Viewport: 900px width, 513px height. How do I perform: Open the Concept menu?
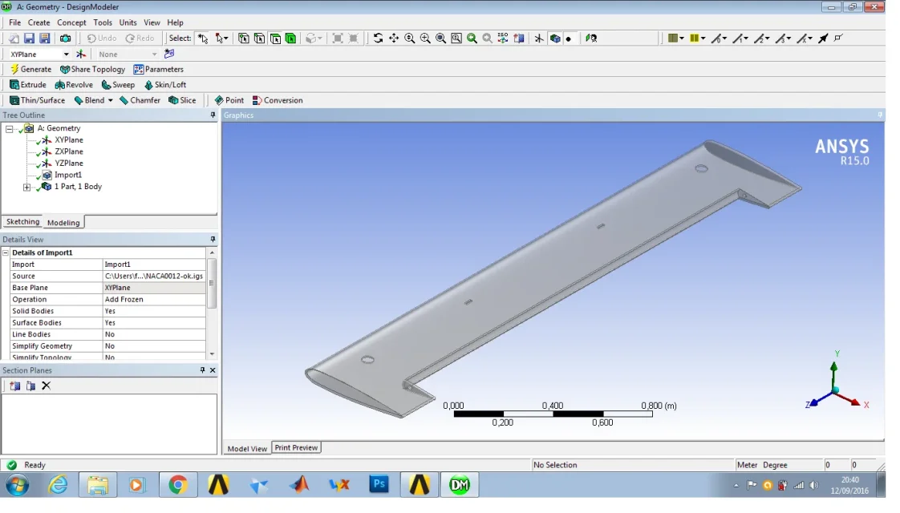[x=71, y=22]
